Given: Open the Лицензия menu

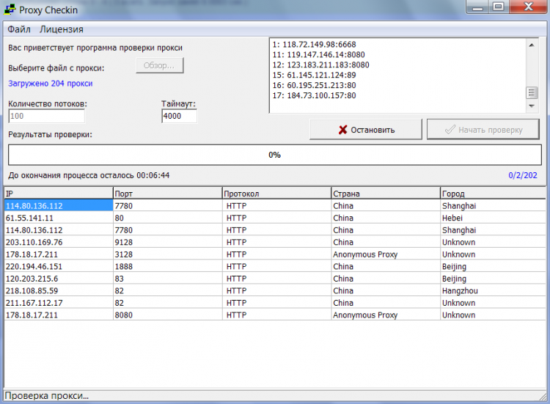Looking at the screenshot, I should [62, 29].
